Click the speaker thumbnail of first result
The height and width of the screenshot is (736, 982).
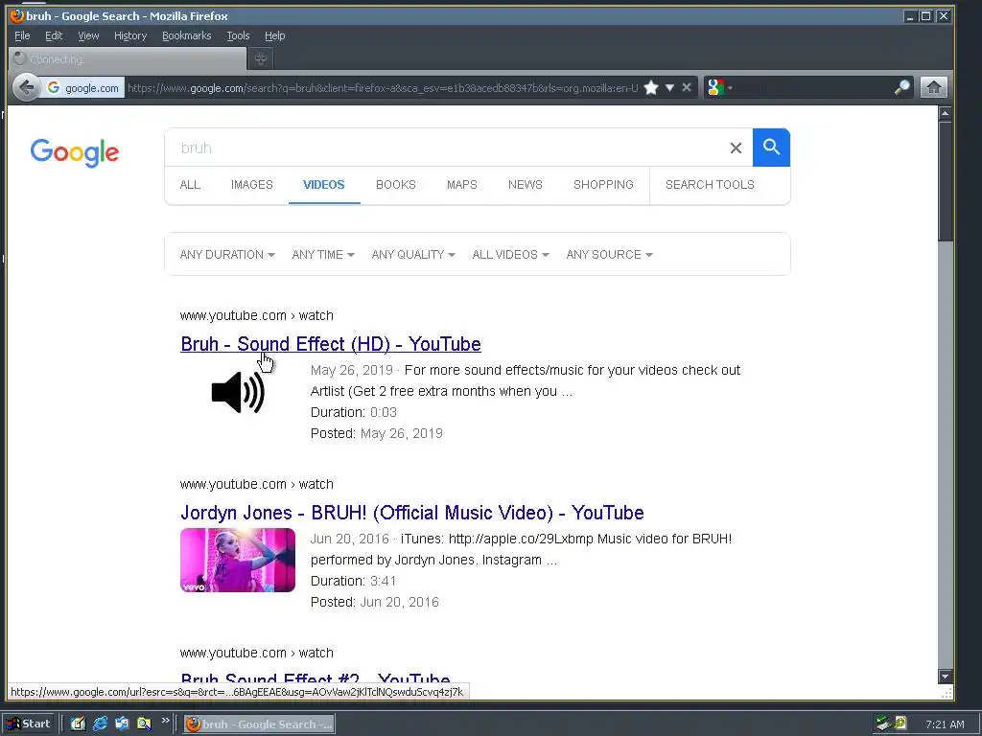(x=238, y=392)
